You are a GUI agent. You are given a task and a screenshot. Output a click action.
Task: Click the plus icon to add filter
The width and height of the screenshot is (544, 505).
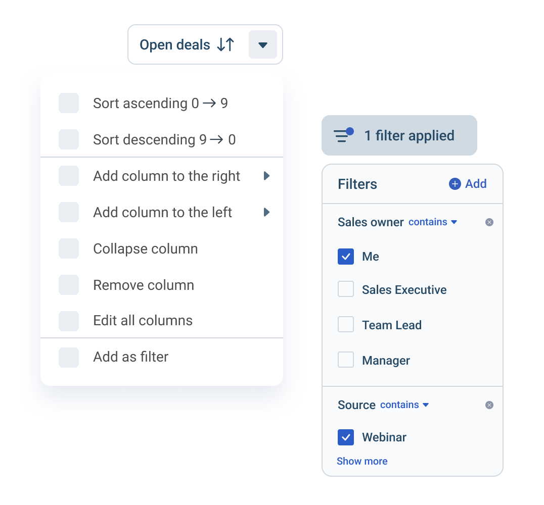[455, 184]
